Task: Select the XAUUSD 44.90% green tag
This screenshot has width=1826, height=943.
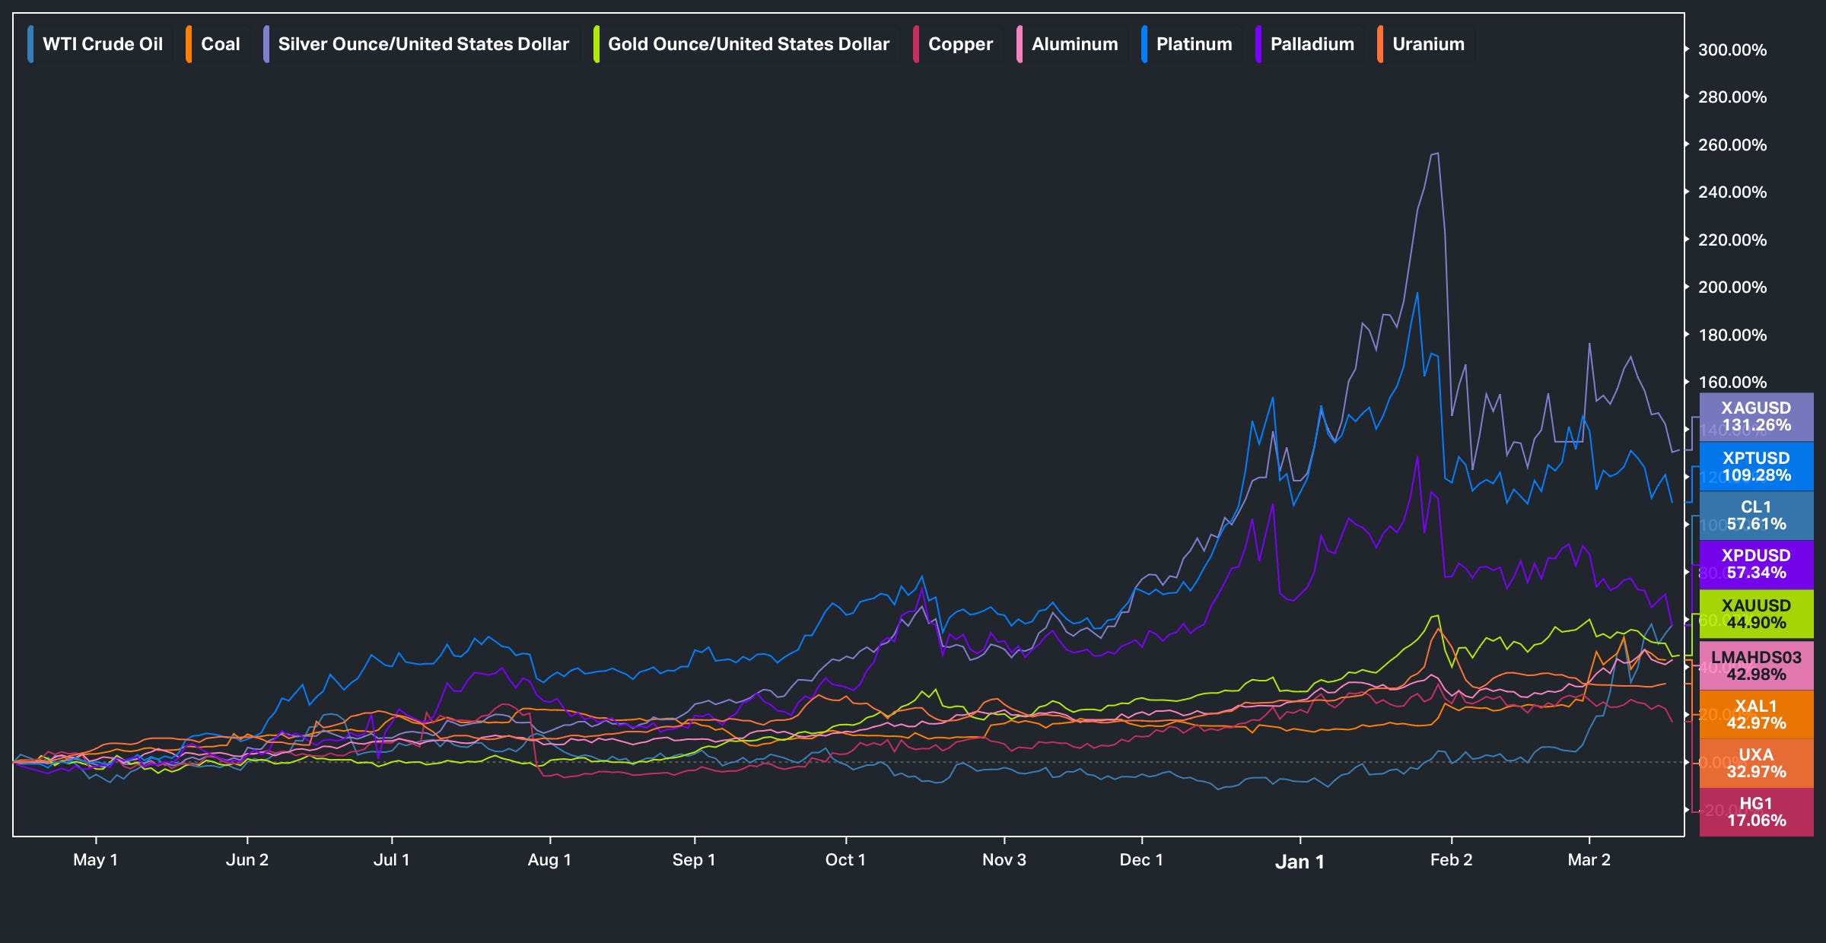Action: point(1756,614)
